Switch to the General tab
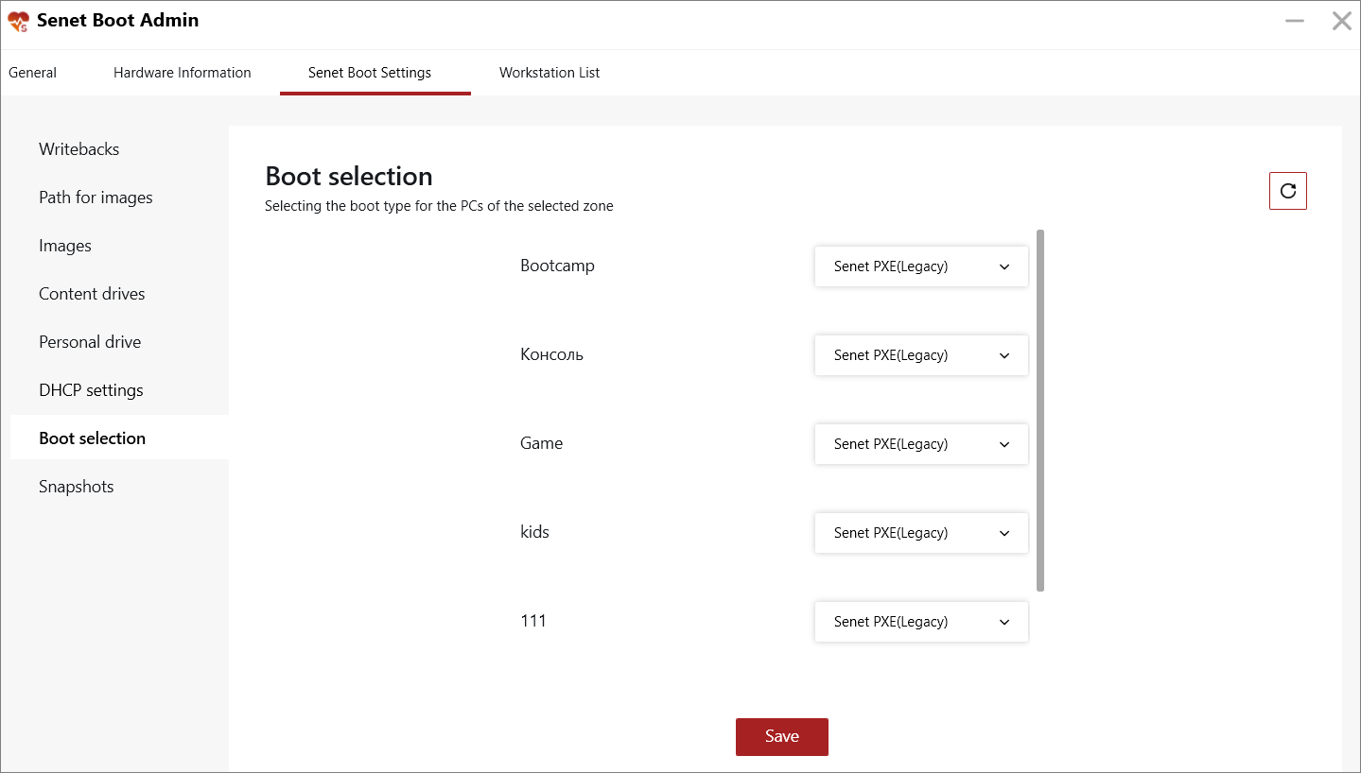This screenshot has width=1361, height=773. (x=32, y=73)
